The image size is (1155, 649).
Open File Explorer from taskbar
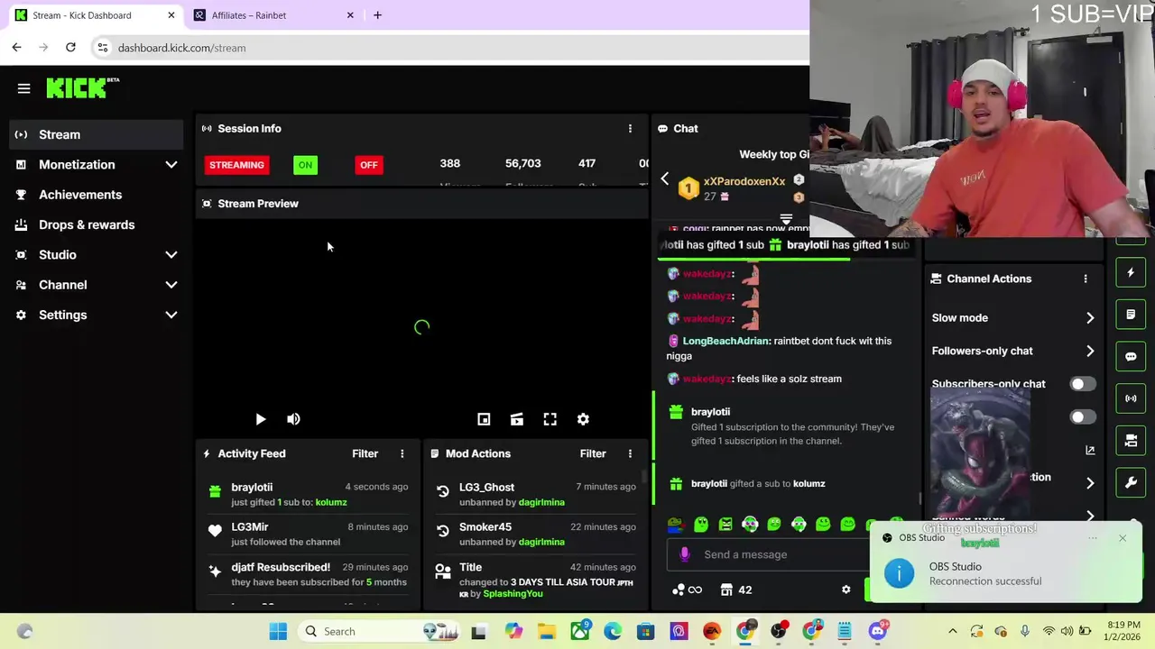click(546, 631)
